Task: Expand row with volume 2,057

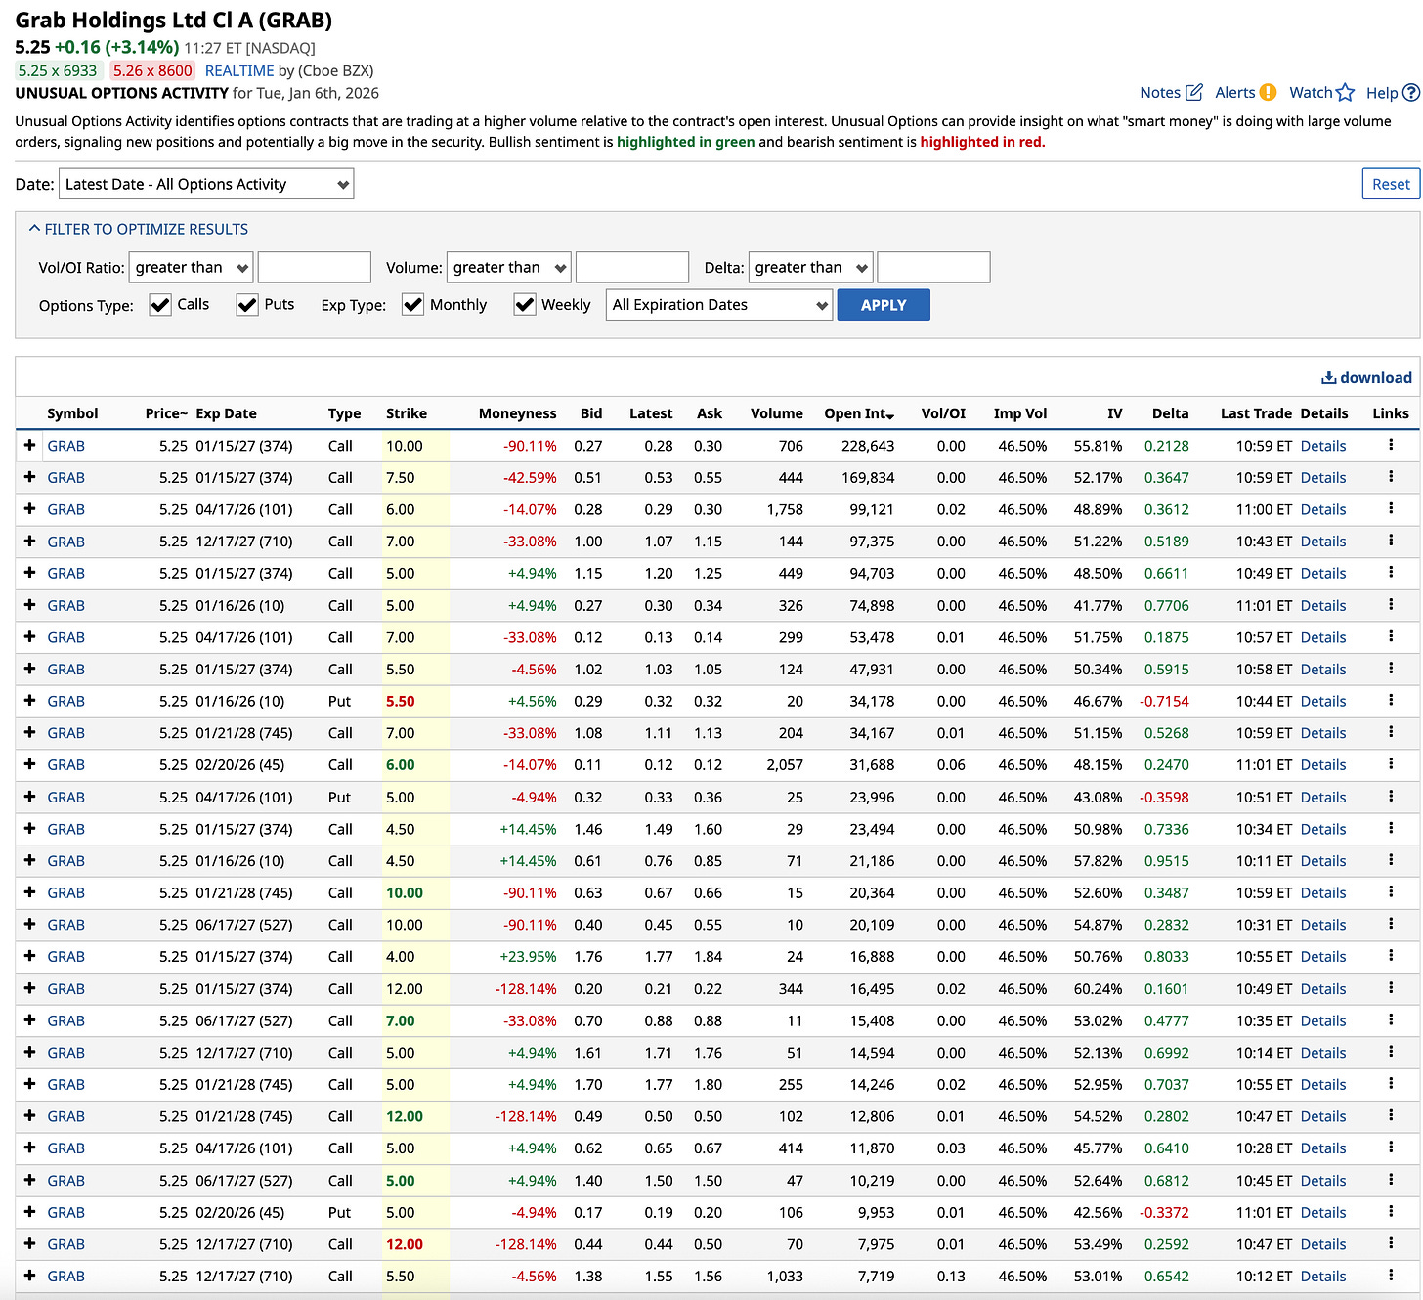Action: (x=29, y=764)
